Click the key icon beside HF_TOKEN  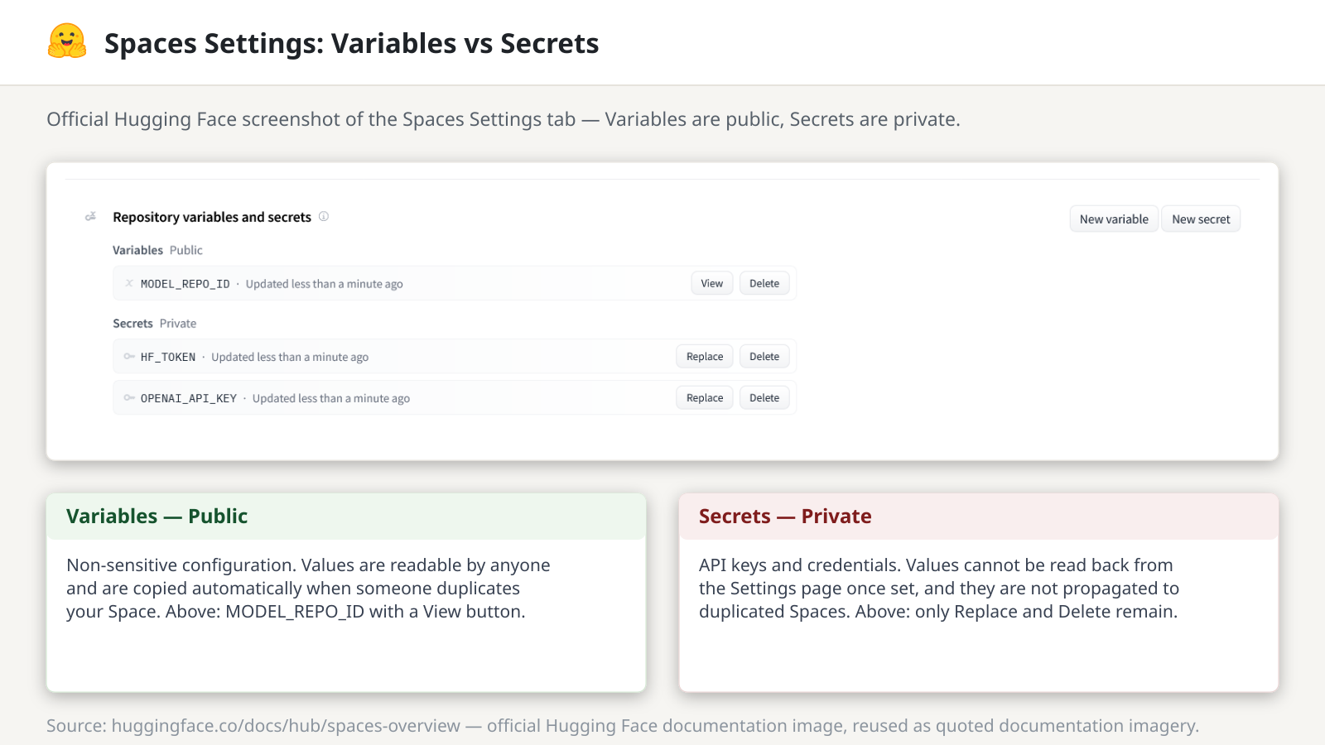[129, 357]
